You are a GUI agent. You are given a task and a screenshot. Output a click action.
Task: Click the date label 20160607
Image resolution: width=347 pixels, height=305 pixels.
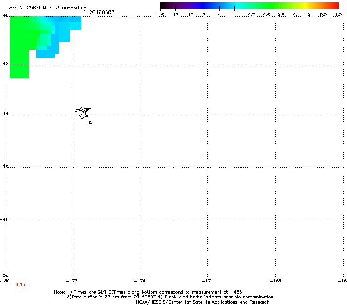102,12
